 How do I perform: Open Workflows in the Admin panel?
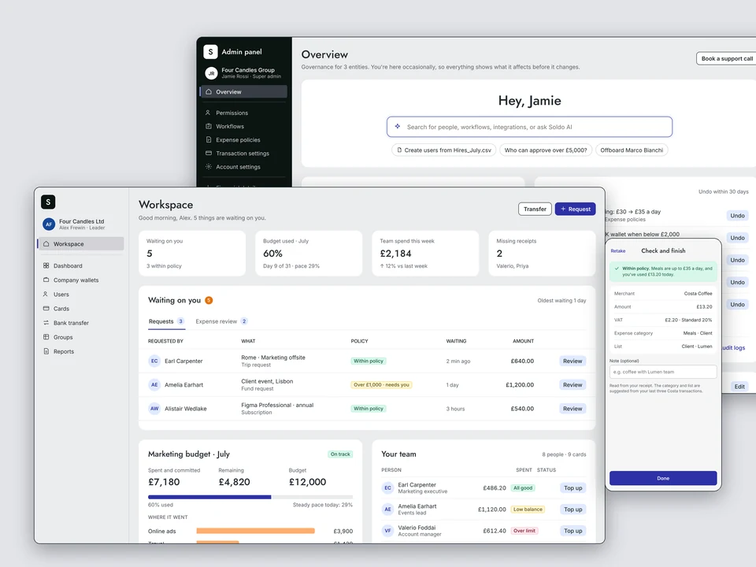coord(229,126)
